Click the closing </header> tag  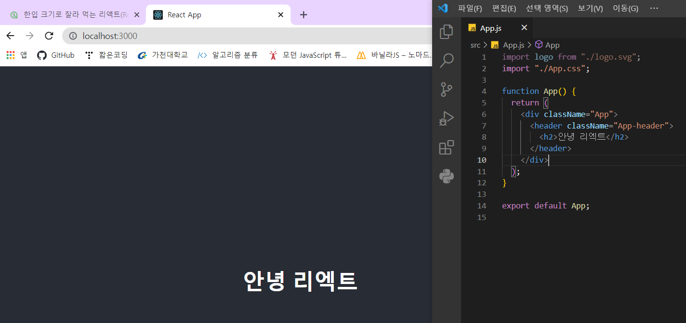(x=551, y=148)
